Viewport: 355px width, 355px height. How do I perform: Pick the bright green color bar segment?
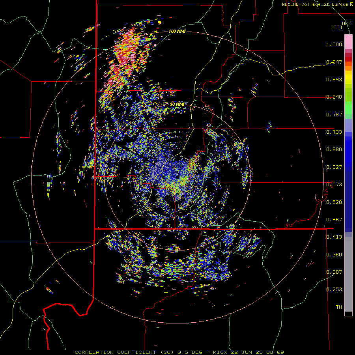(x=348, y=108)
